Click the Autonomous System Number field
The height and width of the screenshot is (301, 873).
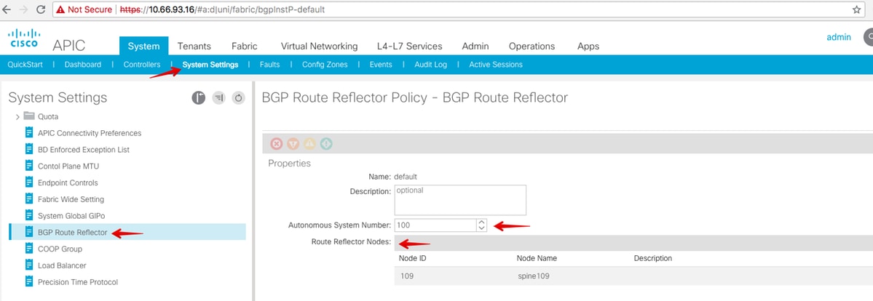tap(436, 225)
